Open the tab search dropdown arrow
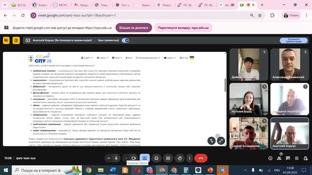This screenshot has width=312, height=175. point(5,5)
